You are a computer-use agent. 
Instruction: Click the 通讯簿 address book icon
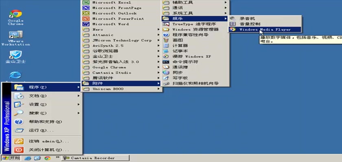[x=166, y=67]
